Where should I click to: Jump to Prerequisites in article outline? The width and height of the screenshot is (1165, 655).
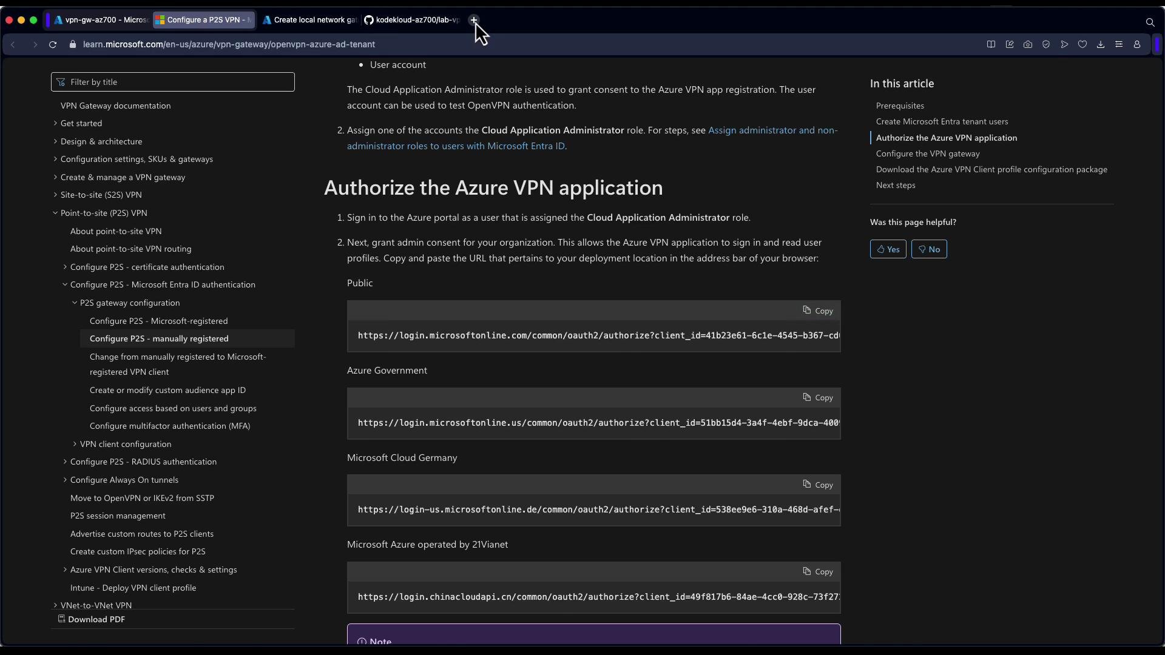coord(900,106)
